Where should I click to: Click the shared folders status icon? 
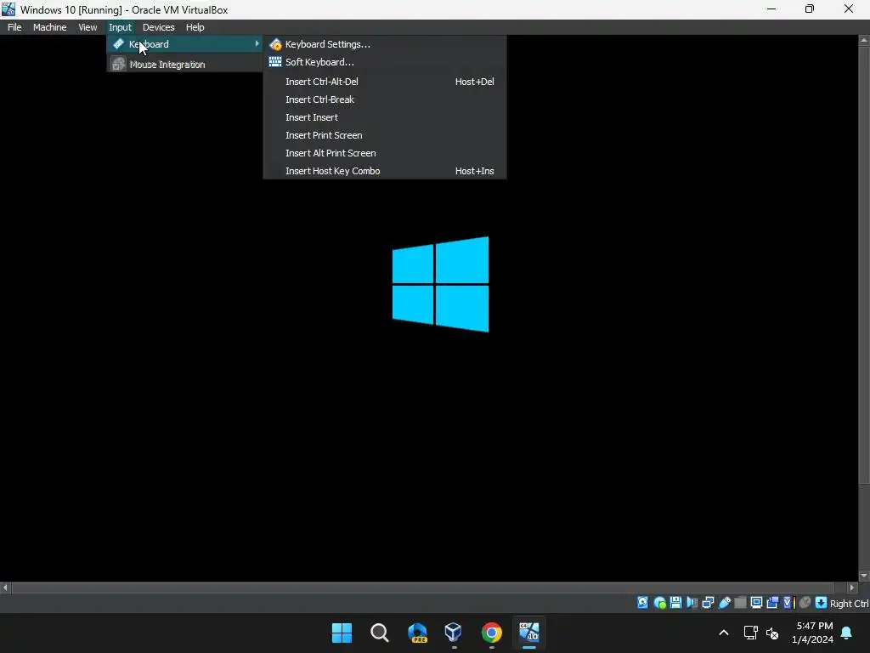click(740, 603)
